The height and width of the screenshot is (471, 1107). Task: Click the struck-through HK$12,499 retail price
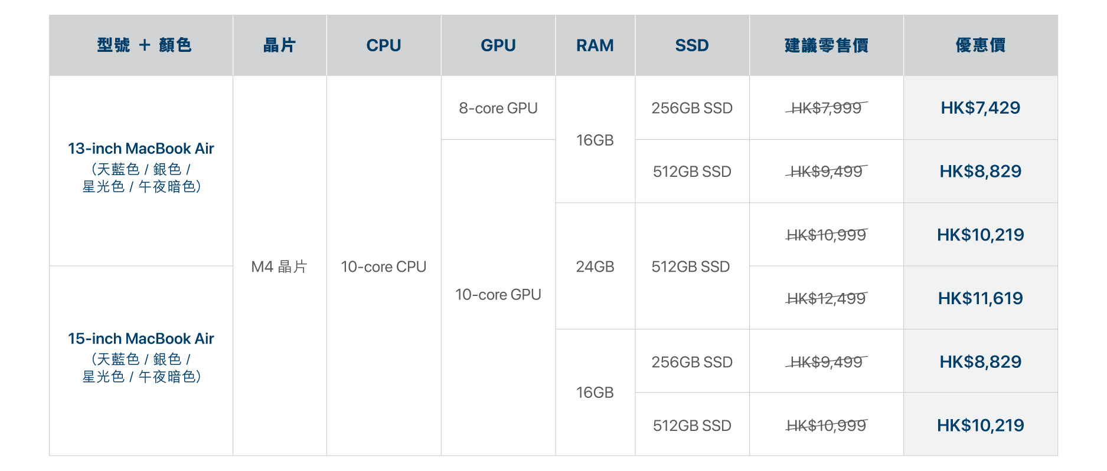tap(826, 298)
